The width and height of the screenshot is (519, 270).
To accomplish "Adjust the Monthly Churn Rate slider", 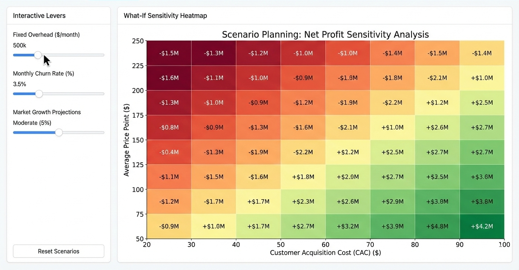I will coord(39,94).
